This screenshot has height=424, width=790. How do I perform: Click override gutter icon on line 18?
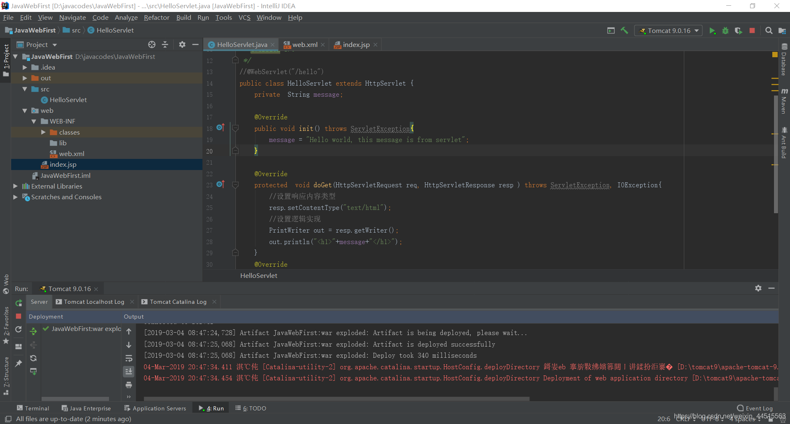(220, 127)
